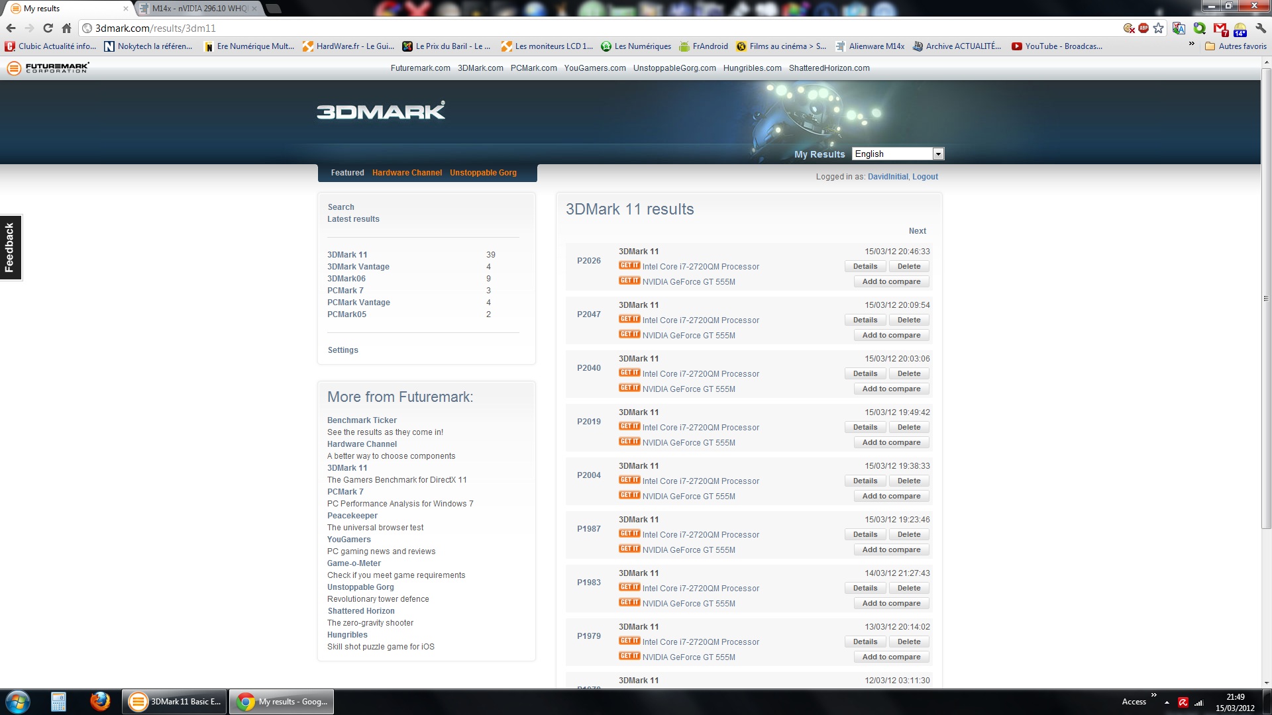Reload the page with the refresh icon
The image size is (1272, 715).
[x=48, y=28]
